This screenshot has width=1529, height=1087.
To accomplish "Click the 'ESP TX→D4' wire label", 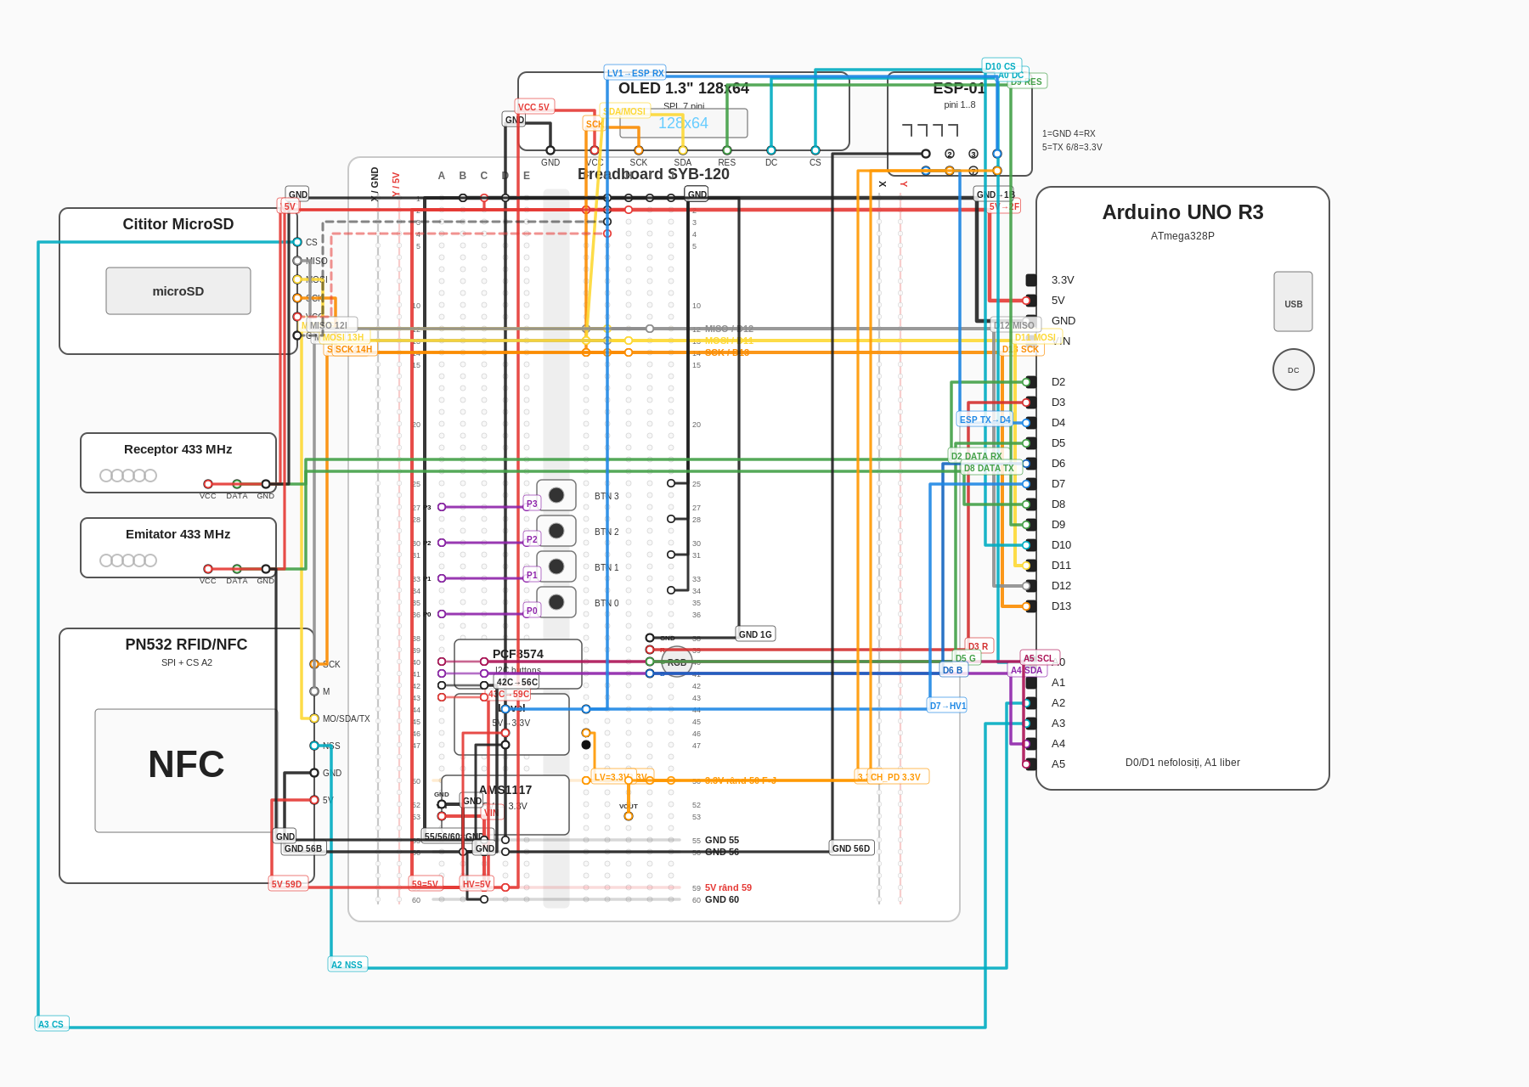I will coord(985,420).
